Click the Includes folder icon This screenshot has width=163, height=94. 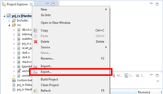(14, 20)
